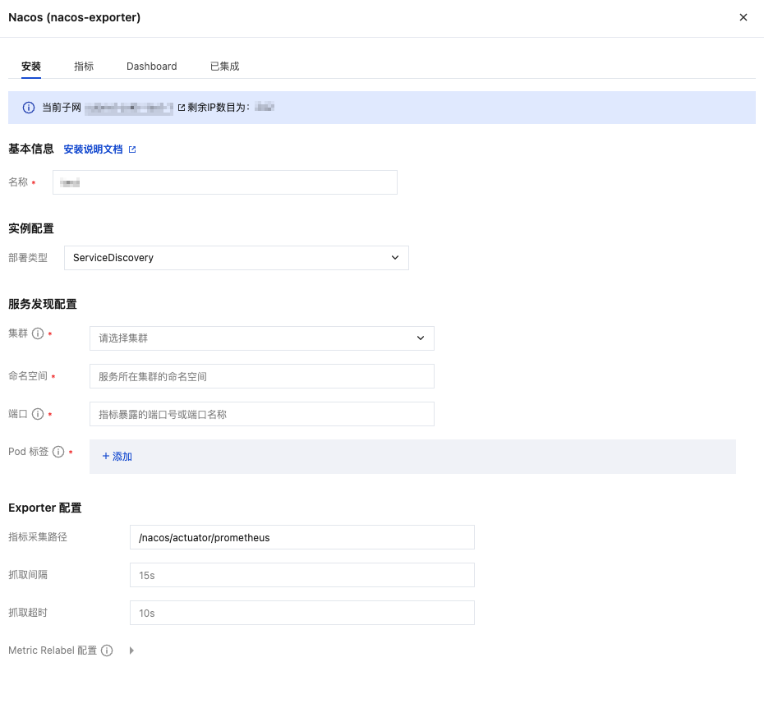Open the 部署类型 ServiceDiscovery dropdown

point(237,258)
